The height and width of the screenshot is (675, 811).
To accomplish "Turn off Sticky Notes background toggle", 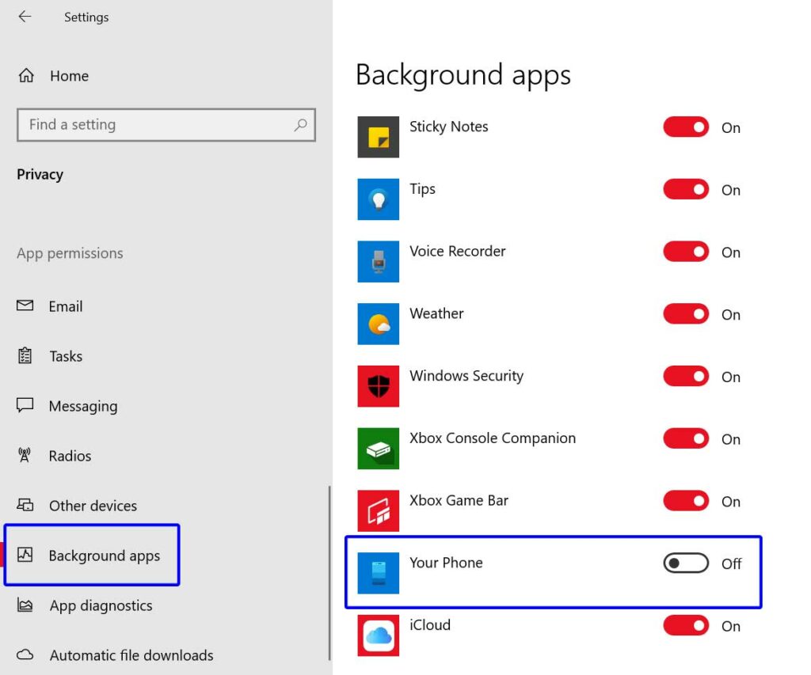I will click(686, 127).
